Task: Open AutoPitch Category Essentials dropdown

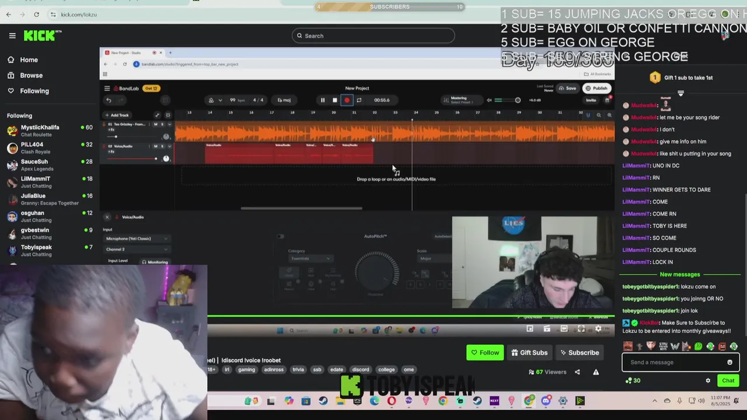Action: [x=310, y=258]
